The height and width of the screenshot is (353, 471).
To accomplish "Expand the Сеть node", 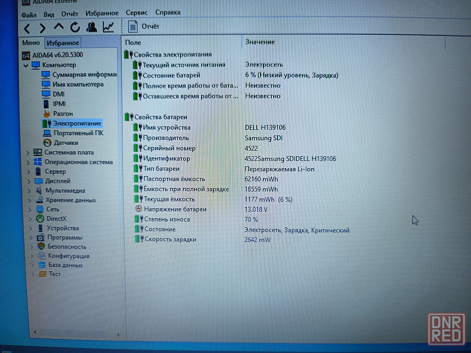I will (x=30, y=209).
